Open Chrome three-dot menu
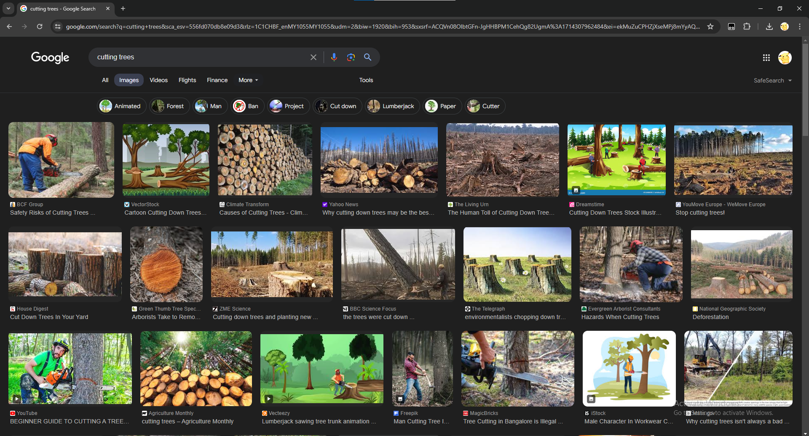The width and height of the screenshot is (809, 436). coord(799,27)
